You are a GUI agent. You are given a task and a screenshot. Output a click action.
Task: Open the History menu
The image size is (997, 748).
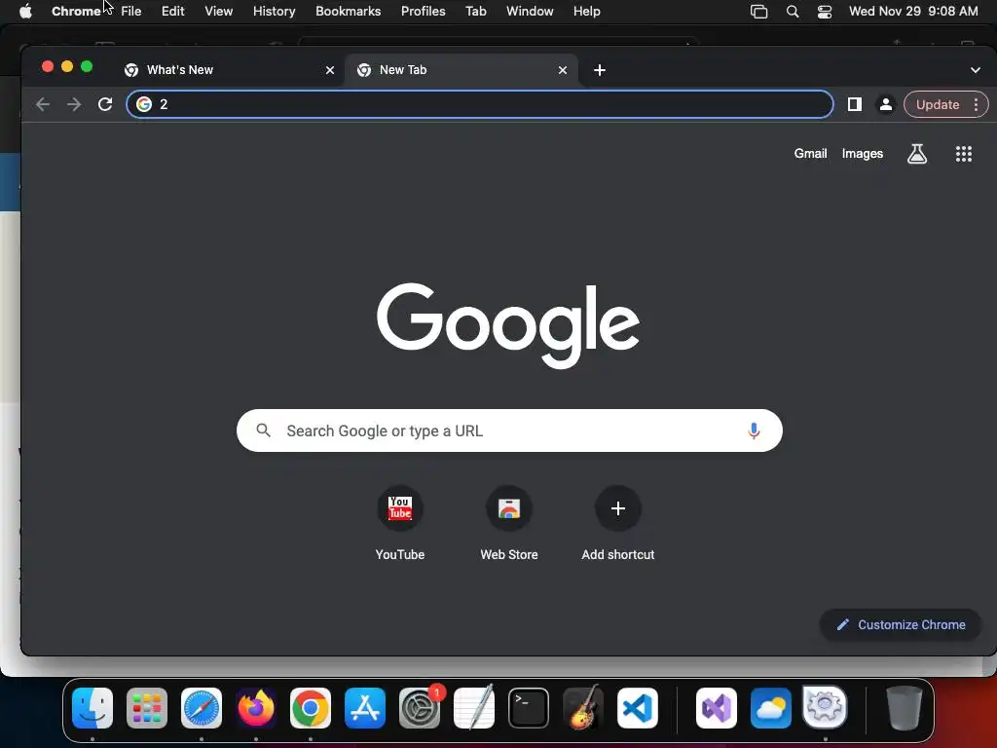pyautogui.click(x=274, y=12)
